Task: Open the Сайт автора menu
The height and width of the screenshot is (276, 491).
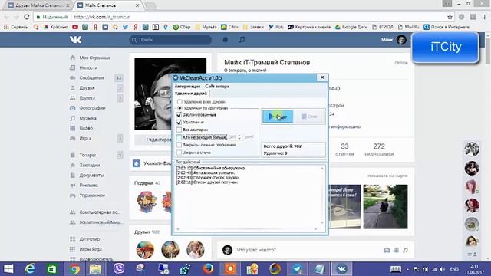Action: click(217, 86)
